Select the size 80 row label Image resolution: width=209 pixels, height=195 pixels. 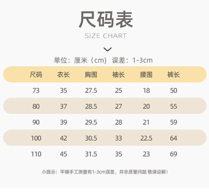point(36,107)
